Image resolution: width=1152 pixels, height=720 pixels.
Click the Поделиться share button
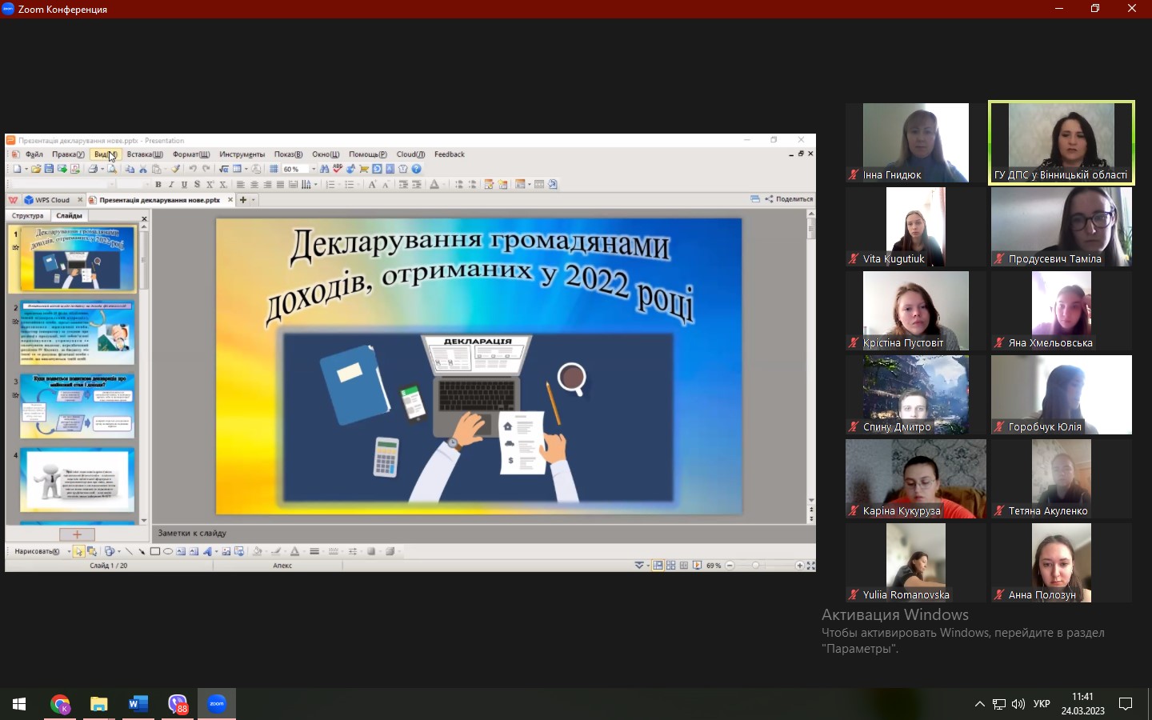[x=789, y=199]
